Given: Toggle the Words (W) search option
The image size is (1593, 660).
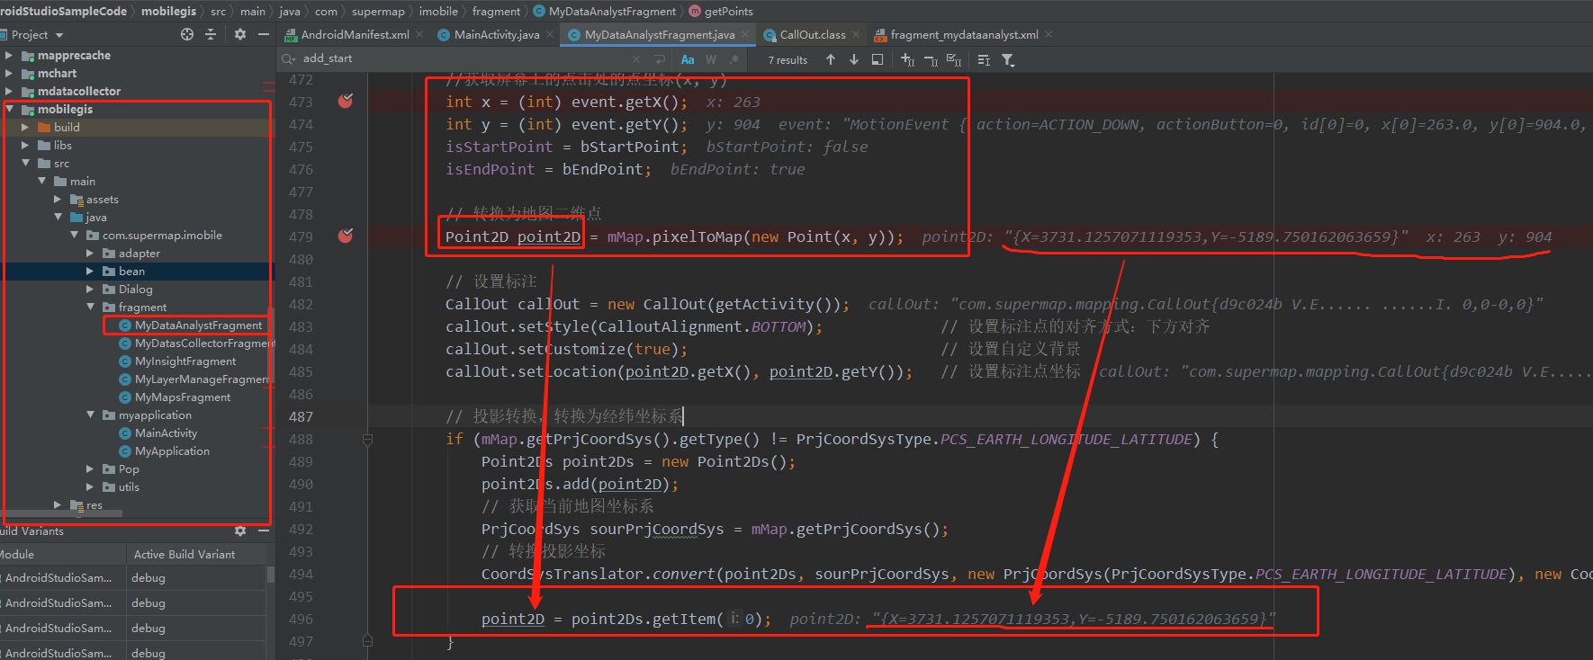Looking at the screenshot, I should coord(711,59).
